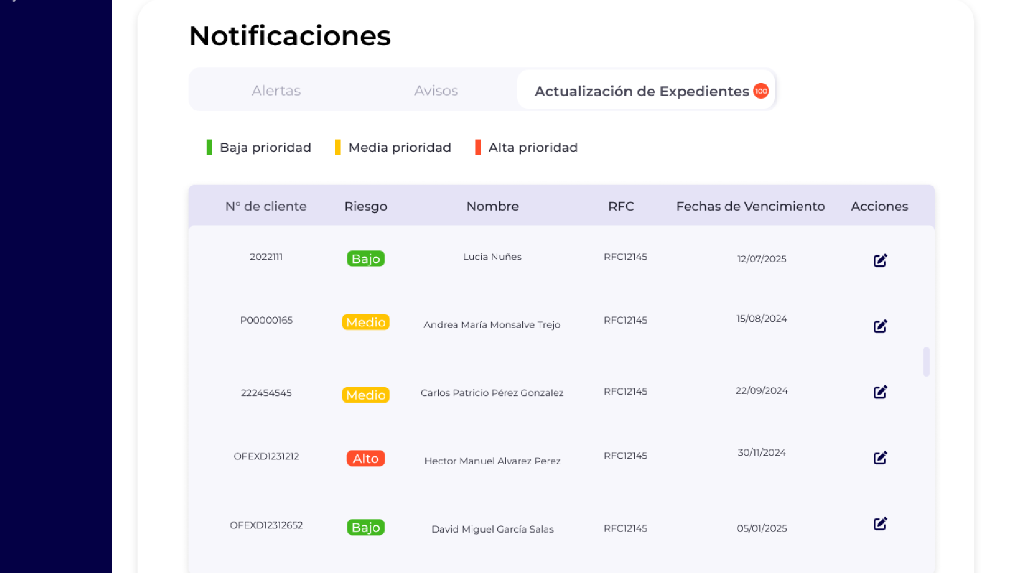
Task: Click the red Alto risk badge
Action: (x=365, y=458)
